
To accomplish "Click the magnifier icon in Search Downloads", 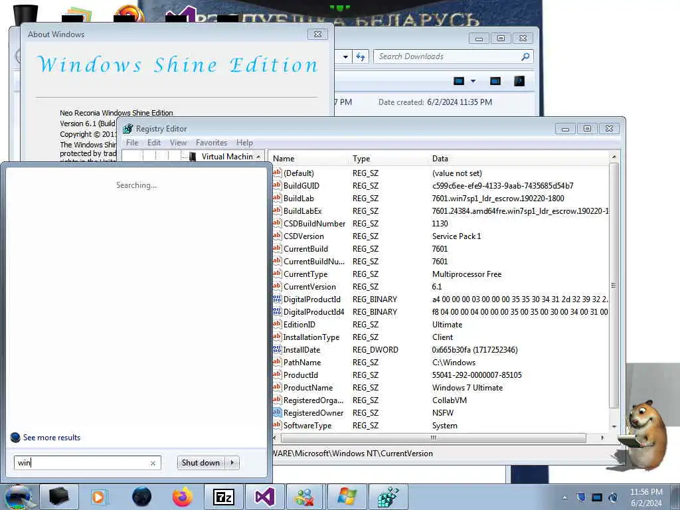I will pyautogui.click(x=525, y=56).
